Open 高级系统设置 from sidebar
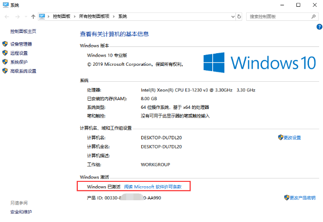The height and width of the screenshot is (222, 323). coord(23,71)
